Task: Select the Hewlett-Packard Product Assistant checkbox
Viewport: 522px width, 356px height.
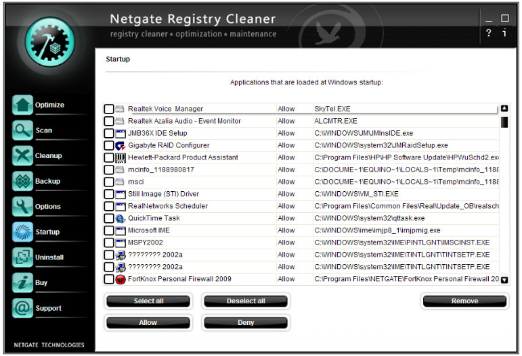Action: coord(109,157)
